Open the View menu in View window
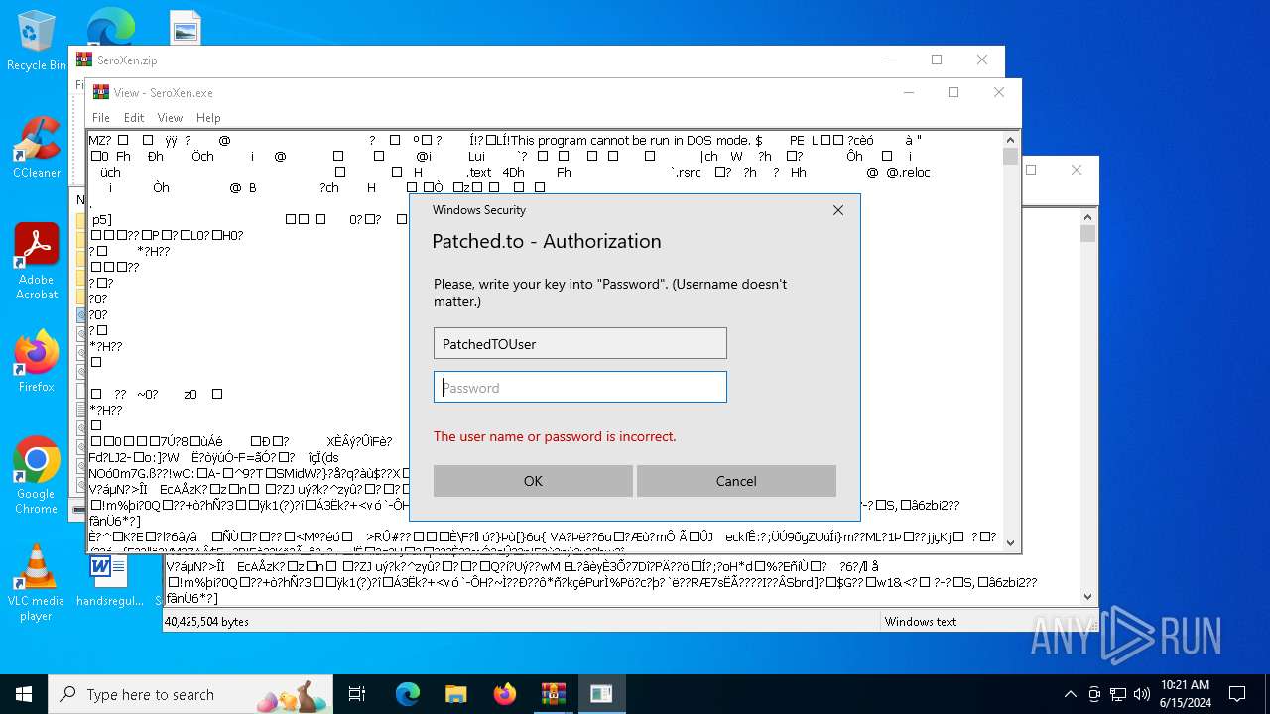Screen dimensions: 1270x714 pos(170,117)
